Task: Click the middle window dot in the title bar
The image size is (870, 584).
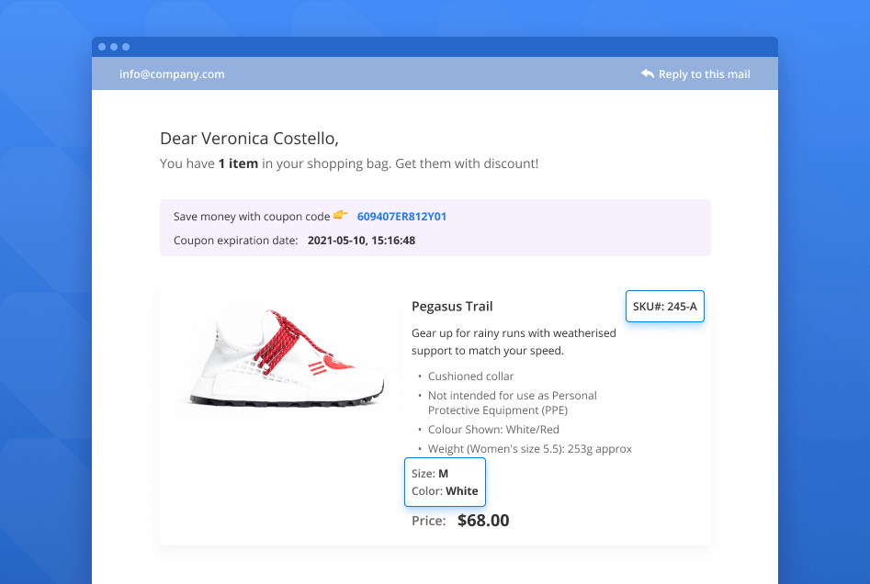Action: (x=114, y=47)
